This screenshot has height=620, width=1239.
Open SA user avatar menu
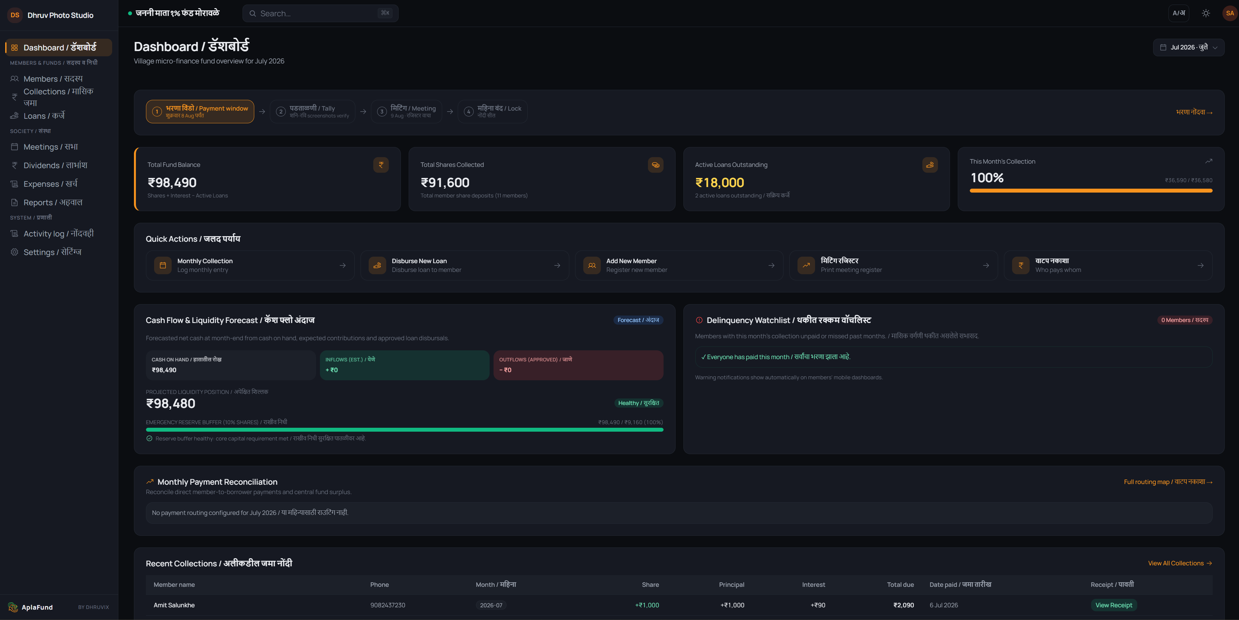pyautogui.click(x=1230, y=13)
